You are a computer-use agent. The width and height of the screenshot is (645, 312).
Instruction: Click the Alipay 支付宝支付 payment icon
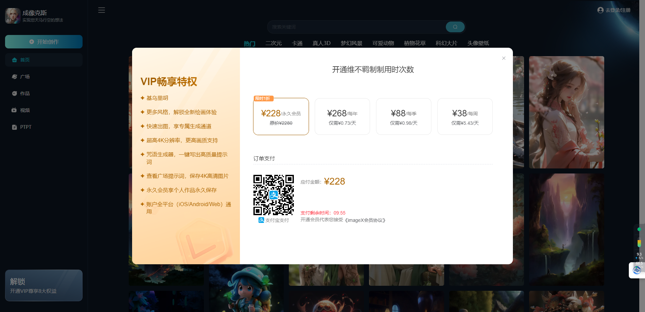tap(261, 220)
